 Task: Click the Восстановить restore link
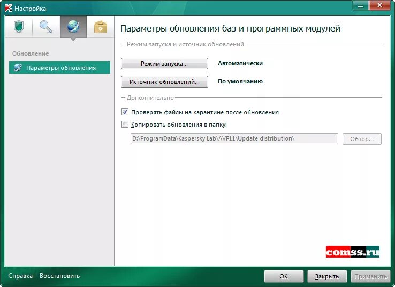click(x=60, y=276)
